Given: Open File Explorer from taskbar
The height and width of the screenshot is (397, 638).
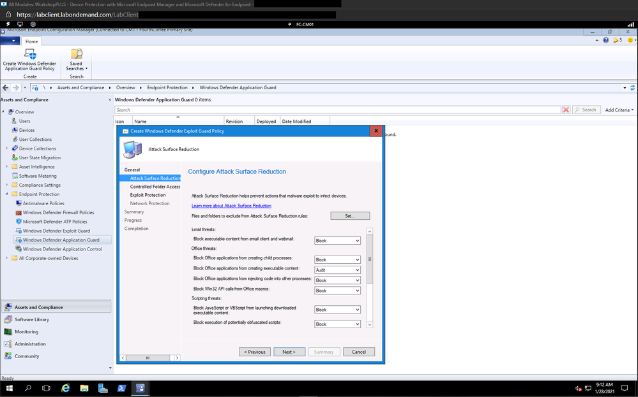Looking at the screenshot, I should point(84,389).
